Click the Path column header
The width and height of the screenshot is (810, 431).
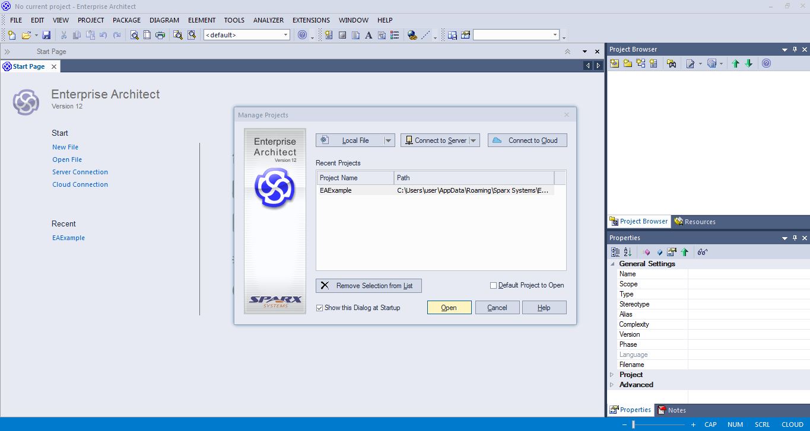click(x=474, y=178)
